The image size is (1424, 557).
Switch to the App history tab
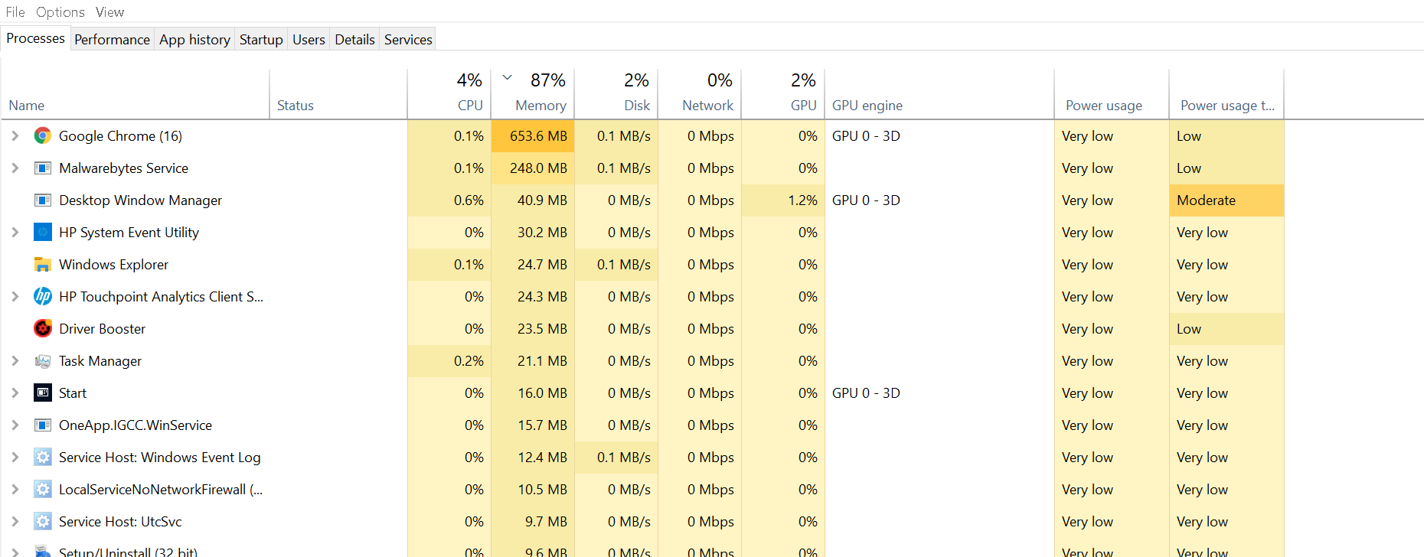(194, 40)
